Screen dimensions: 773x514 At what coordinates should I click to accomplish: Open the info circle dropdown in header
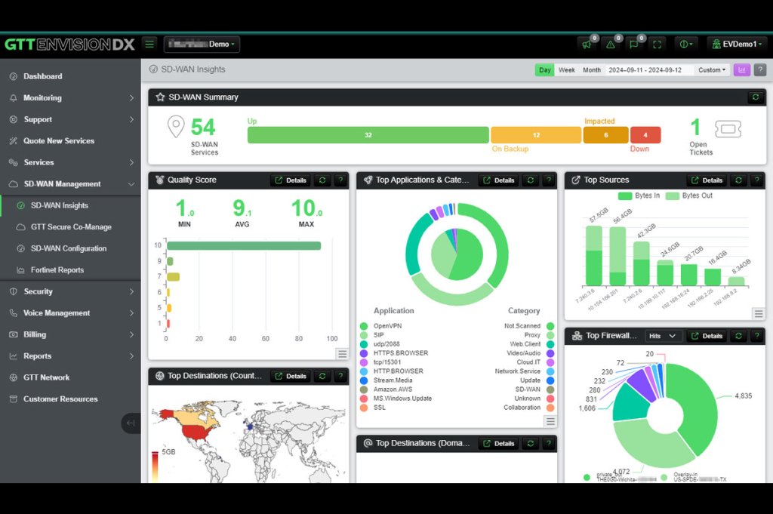point(685,45)
